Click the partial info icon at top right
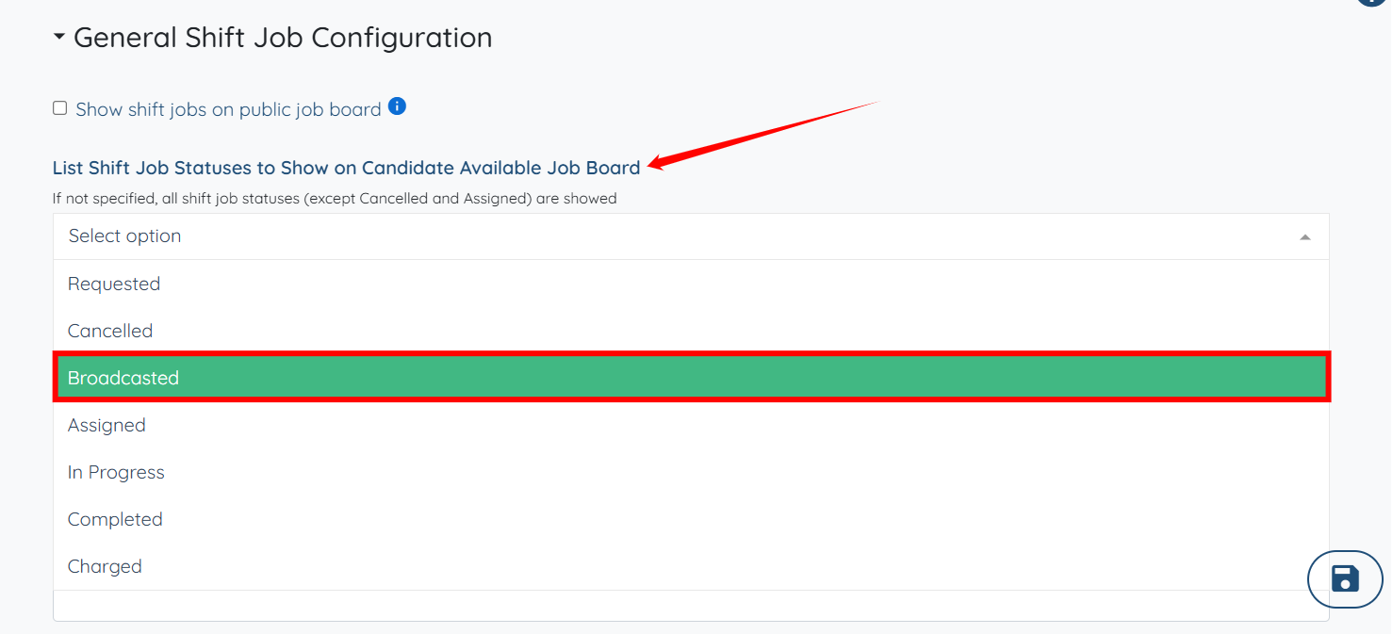Image resolution: width=1393 pixels, height=634 pixels. tap(1373, 3)
